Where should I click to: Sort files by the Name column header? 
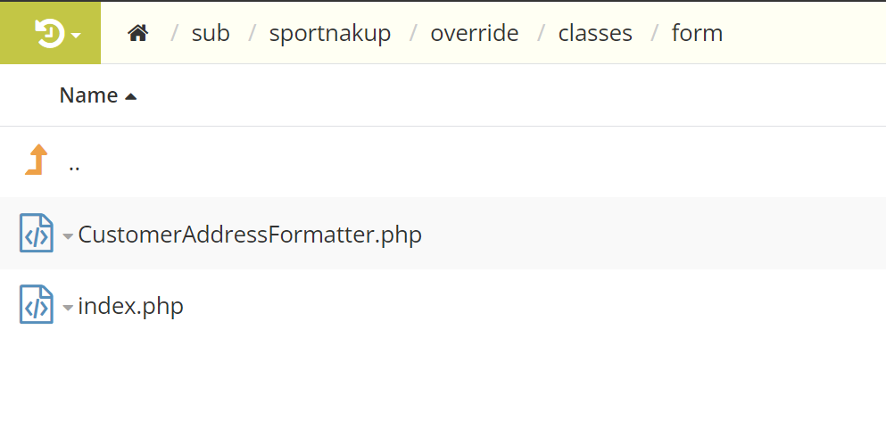click(88, 95)
